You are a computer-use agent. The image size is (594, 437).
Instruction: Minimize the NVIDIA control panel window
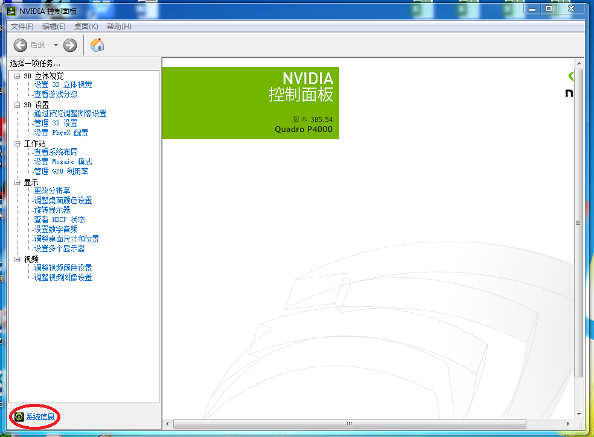532,8
